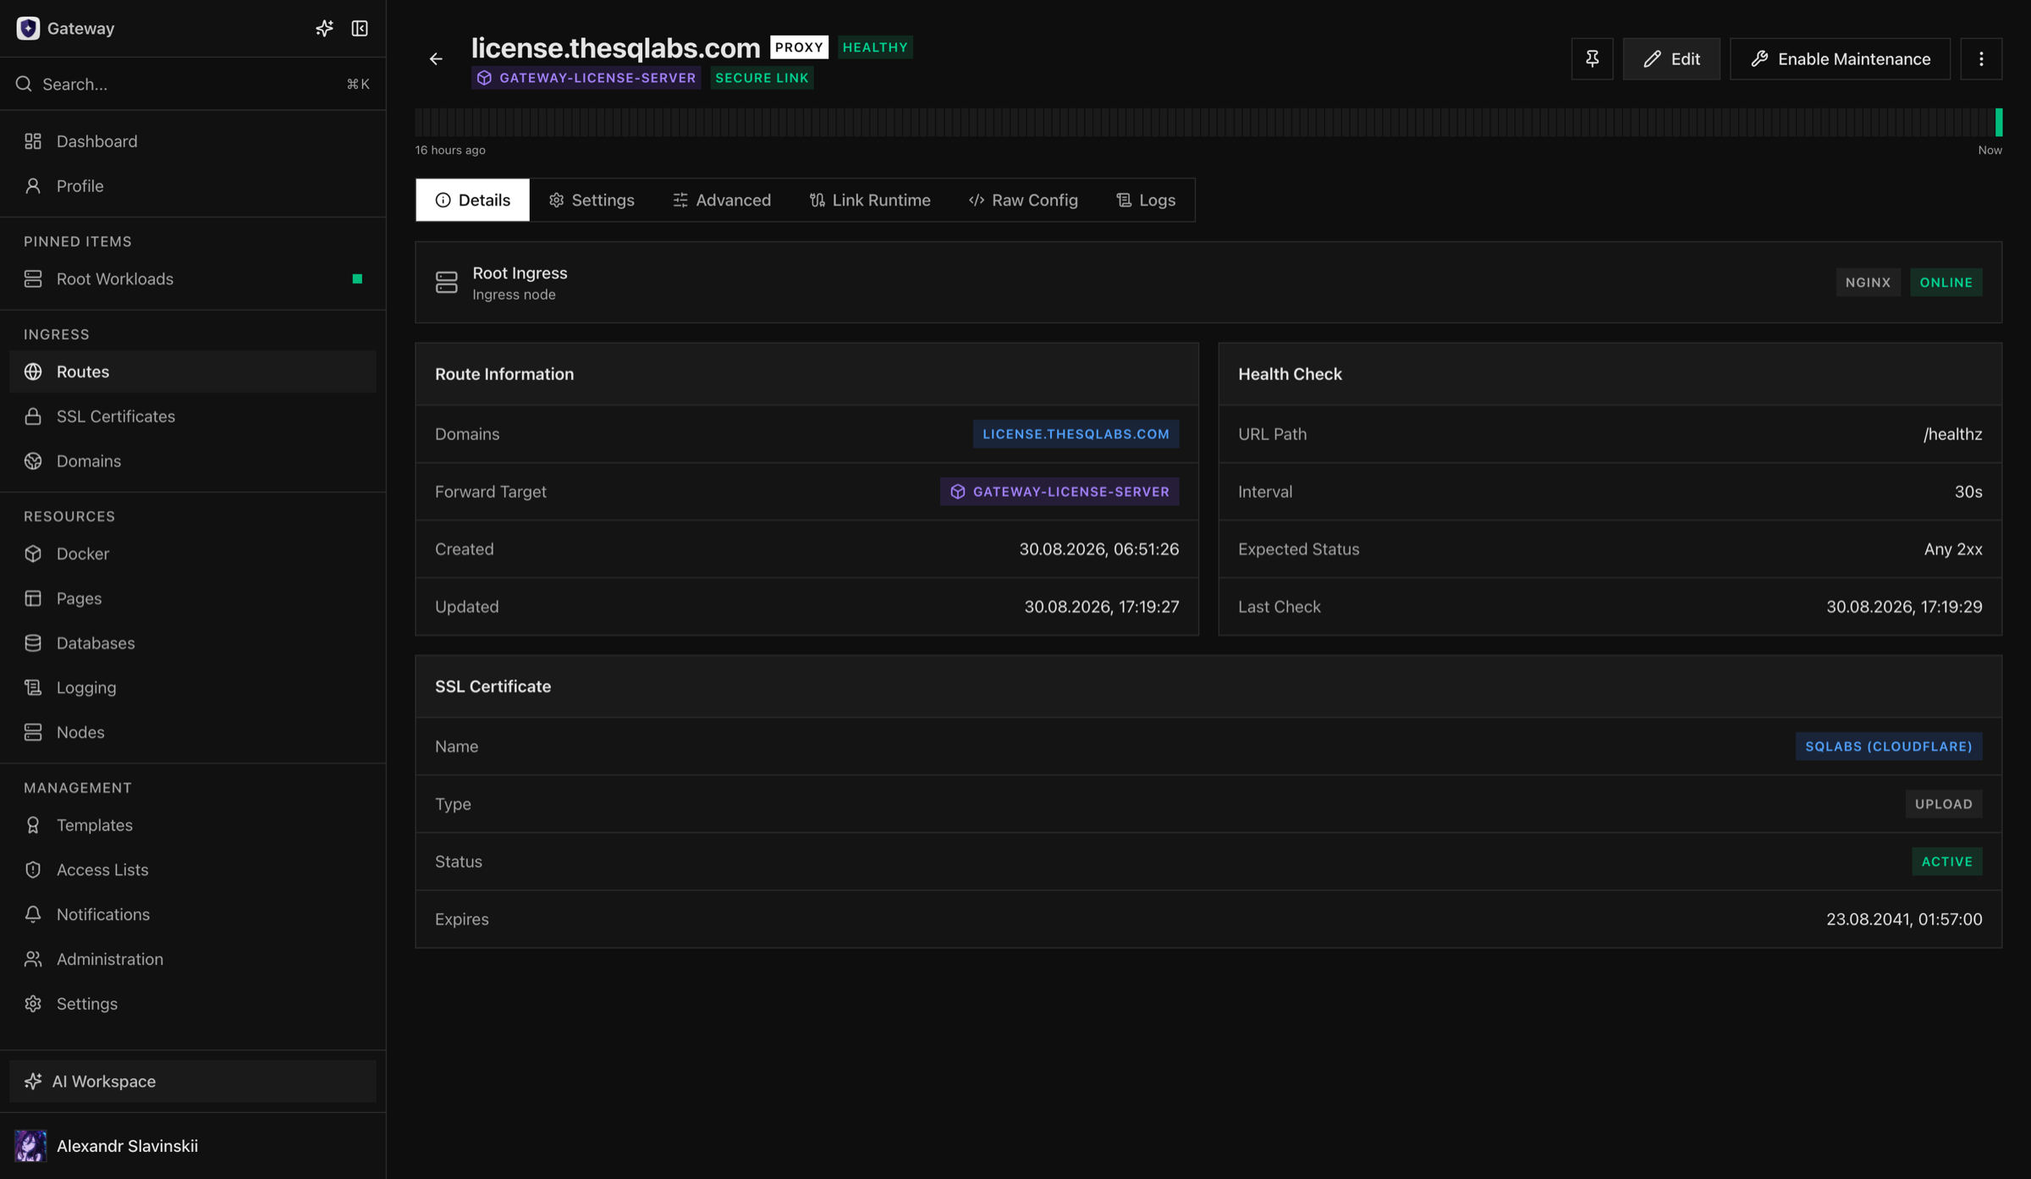
Task: Select the Details tab
Action: pyautogui.click(x=472, y=200)
